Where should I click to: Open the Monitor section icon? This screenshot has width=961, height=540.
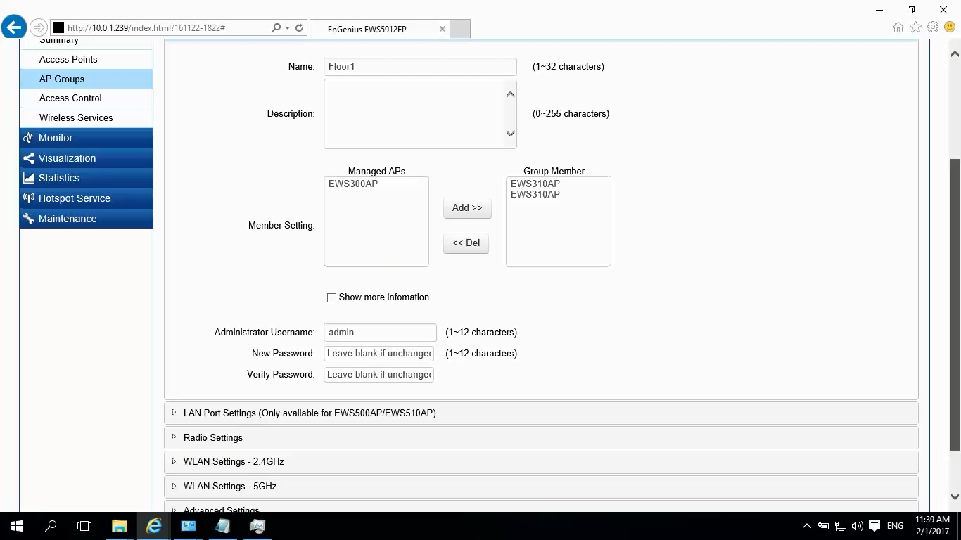point(28,138)
